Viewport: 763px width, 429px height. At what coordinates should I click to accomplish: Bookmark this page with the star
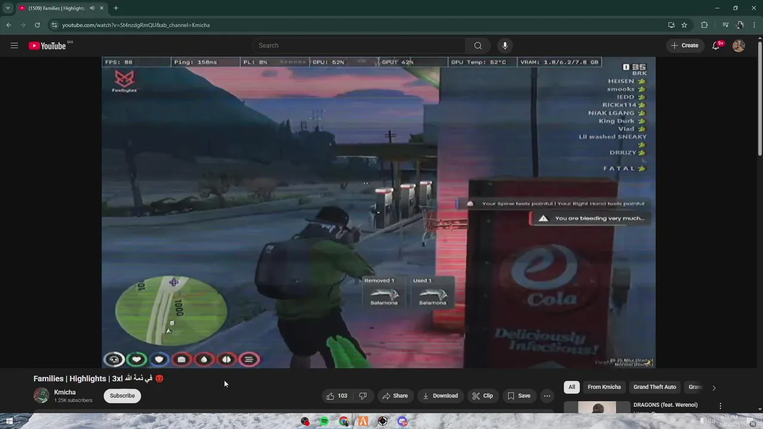[x=684, y=25]
